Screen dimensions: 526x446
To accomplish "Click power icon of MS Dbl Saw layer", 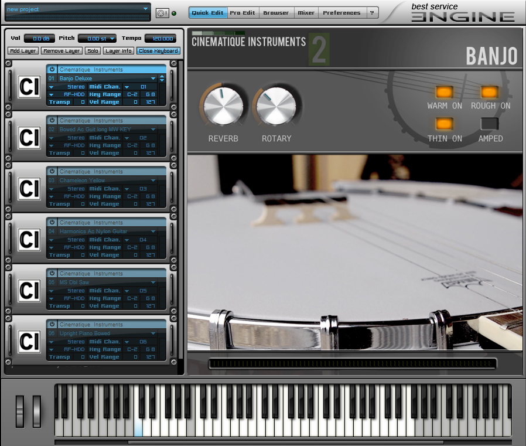I will [52, 273].
